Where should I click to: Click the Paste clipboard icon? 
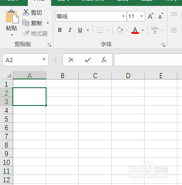tap(12, 16)
